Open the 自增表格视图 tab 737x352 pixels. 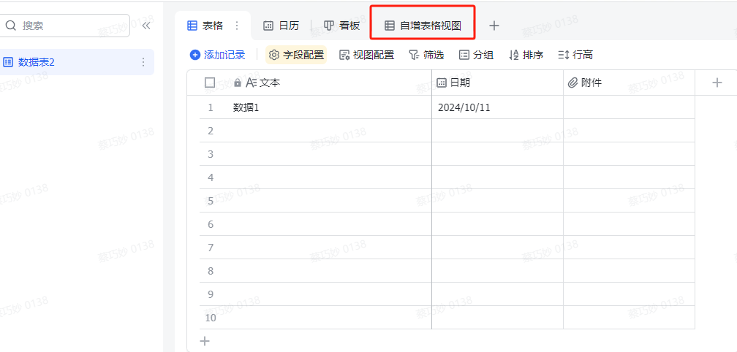[423, 26]
